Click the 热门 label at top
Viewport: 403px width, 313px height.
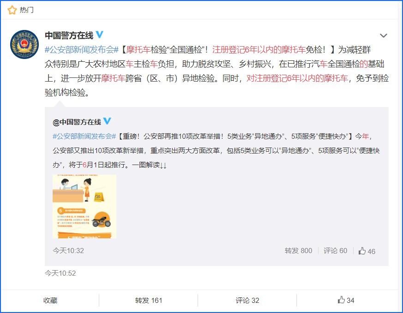(x=26, y=9)
